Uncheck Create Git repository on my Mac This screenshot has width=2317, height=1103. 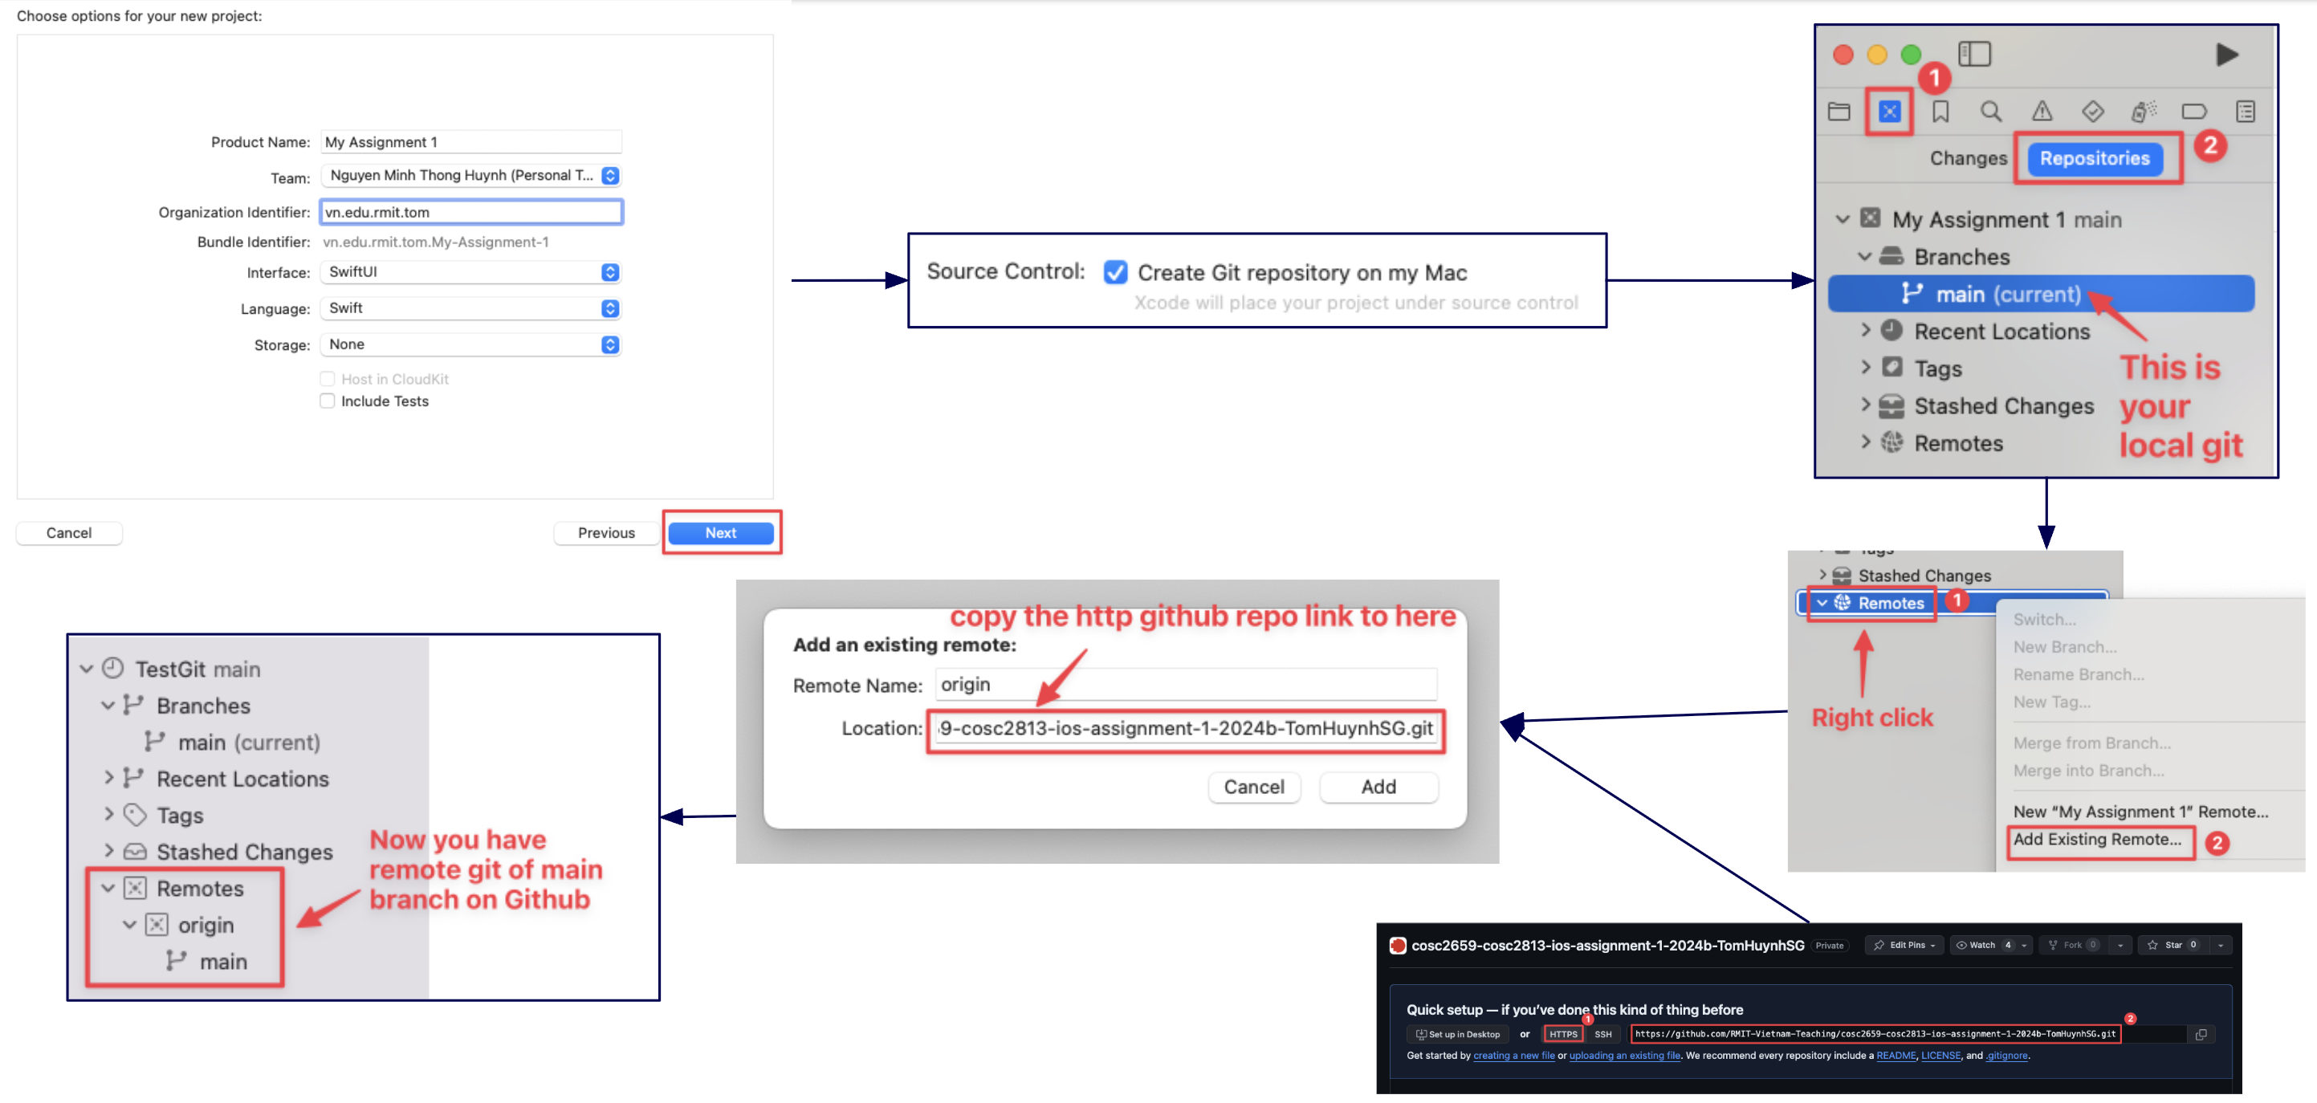[1115, 273]
